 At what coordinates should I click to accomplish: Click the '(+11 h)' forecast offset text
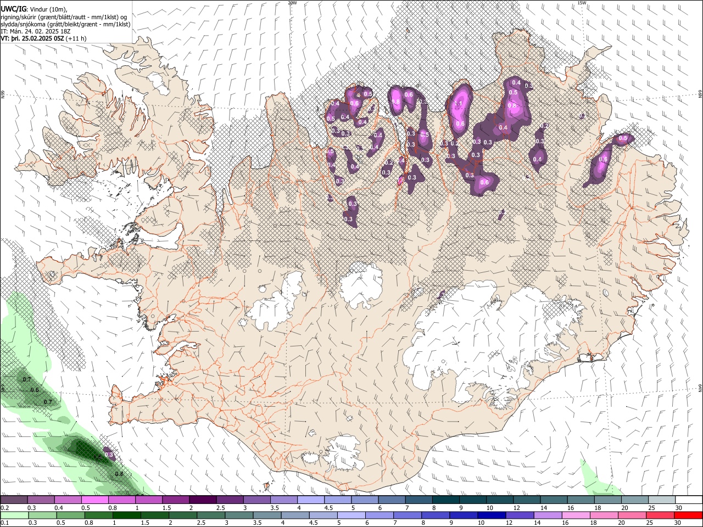tap(76, 39)
